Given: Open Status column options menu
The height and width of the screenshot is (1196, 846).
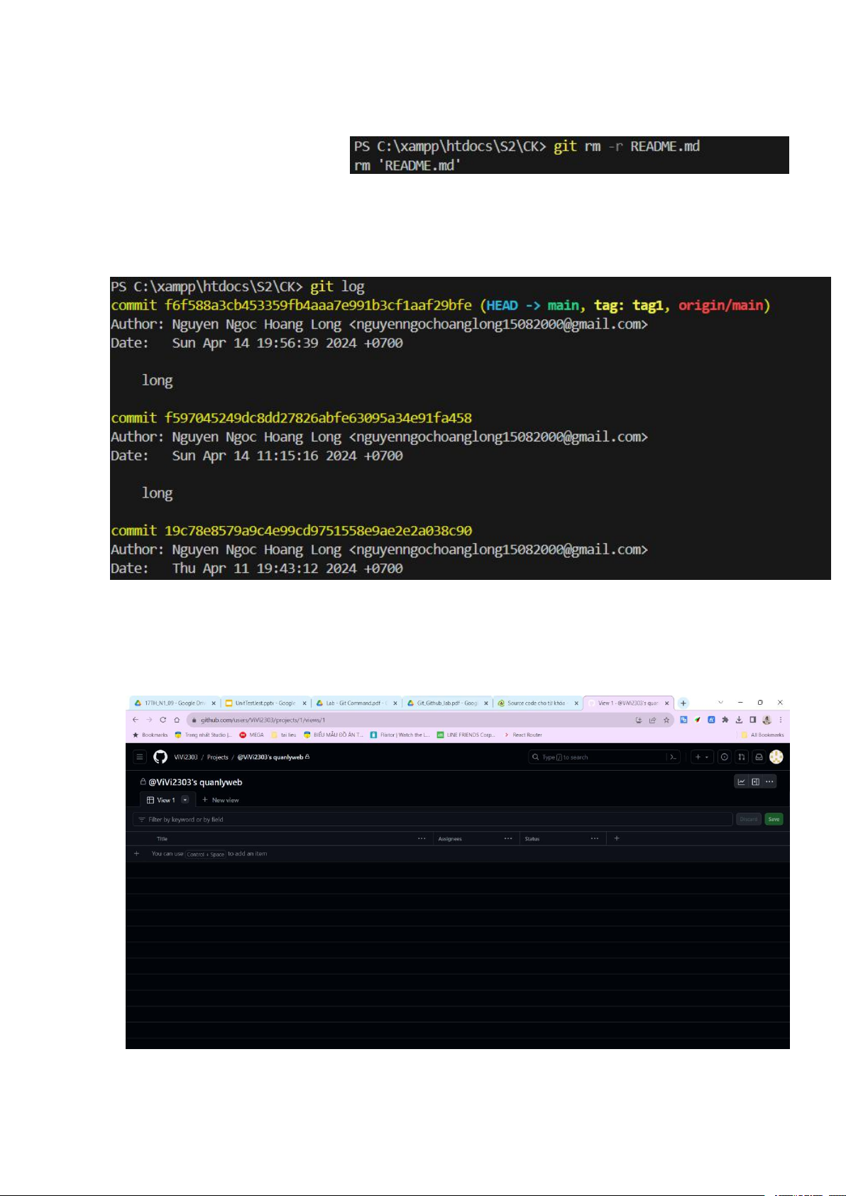Looking at the screenshot, I should point(594,839).
